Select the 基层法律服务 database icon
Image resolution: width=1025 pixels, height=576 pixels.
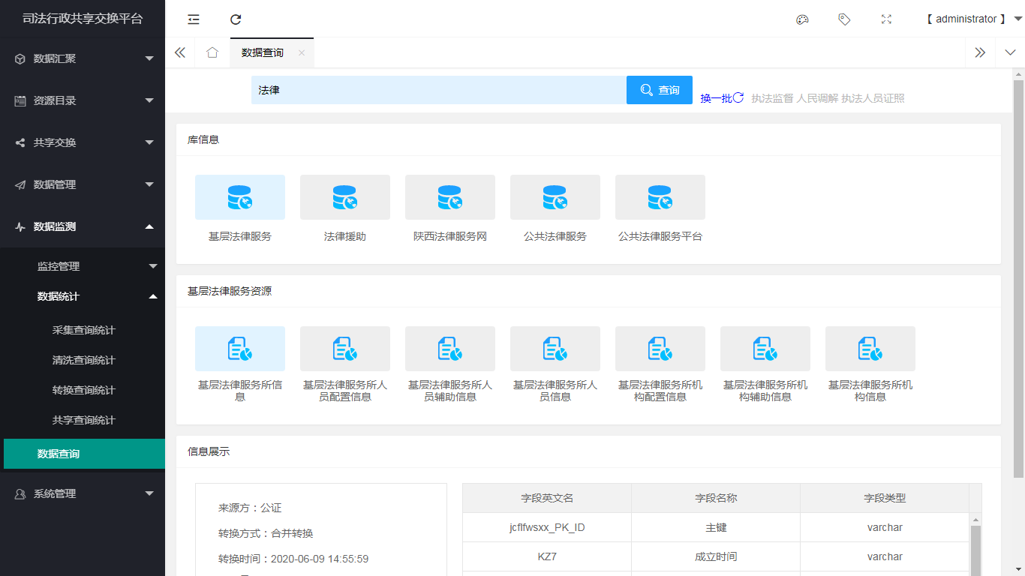click(240, 197)
